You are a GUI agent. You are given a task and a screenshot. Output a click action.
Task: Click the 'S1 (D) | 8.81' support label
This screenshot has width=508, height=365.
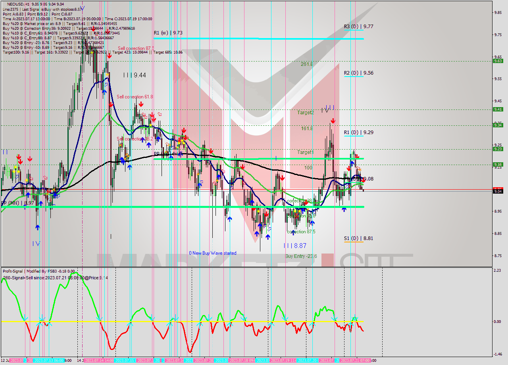pos(358,238)
